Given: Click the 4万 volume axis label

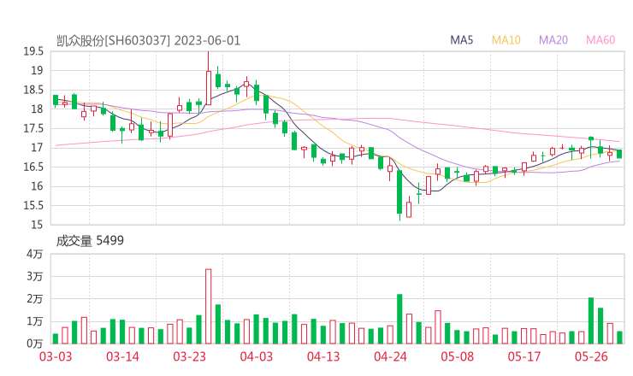Looking at the screenshot, I should click(35, 254).
